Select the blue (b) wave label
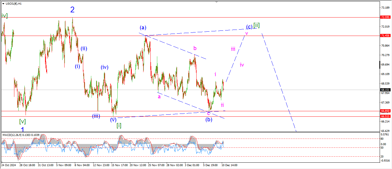Image resolution: width=392 pixels, height=169 pixels. click(209, 120)
